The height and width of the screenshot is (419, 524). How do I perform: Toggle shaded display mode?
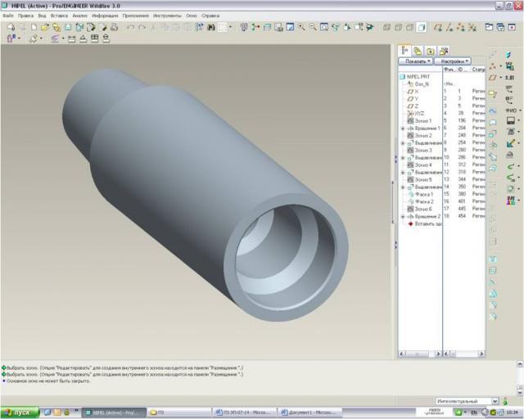[x=422, y=27]
